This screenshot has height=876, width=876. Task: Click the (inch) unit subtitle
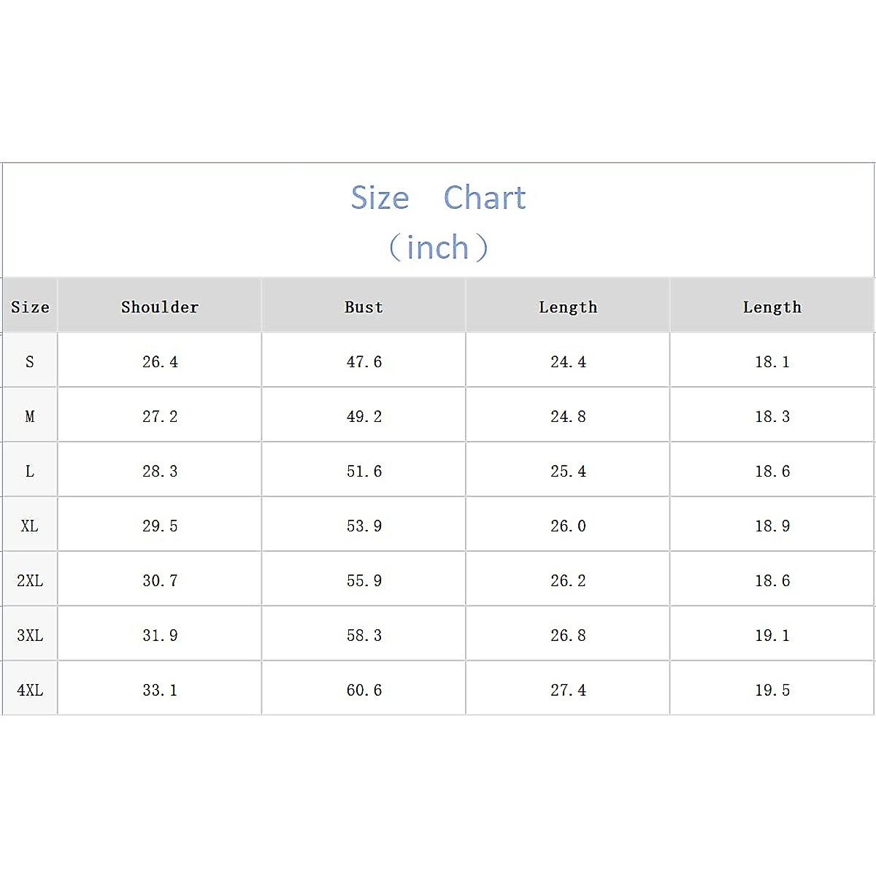[x=438, y=247]
